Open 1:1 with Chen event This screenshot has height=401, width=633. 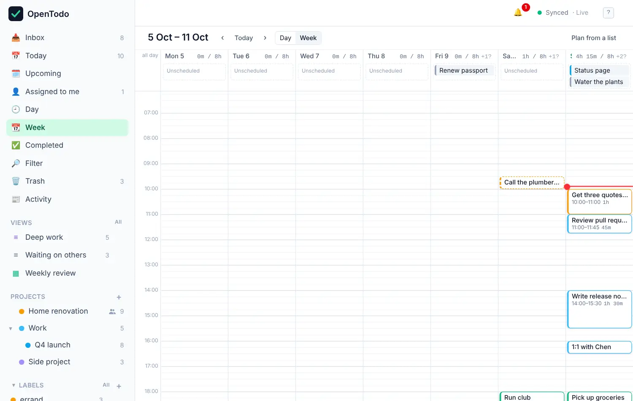click(x=599, y=347)
